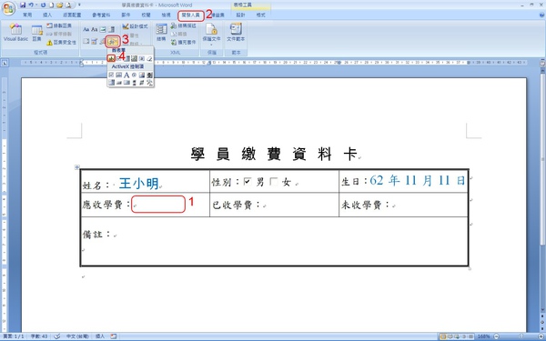Toggle 設計模式 design mode
This screenshot has height=341, width=546.
(x=135, y=26)
